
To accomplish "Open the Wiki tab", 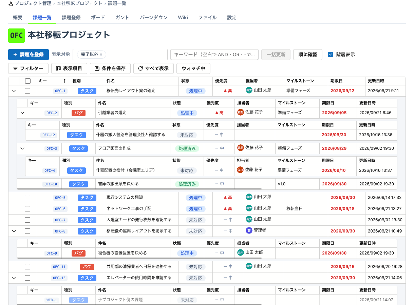I will pyautogui.click(x=183, y=18).
